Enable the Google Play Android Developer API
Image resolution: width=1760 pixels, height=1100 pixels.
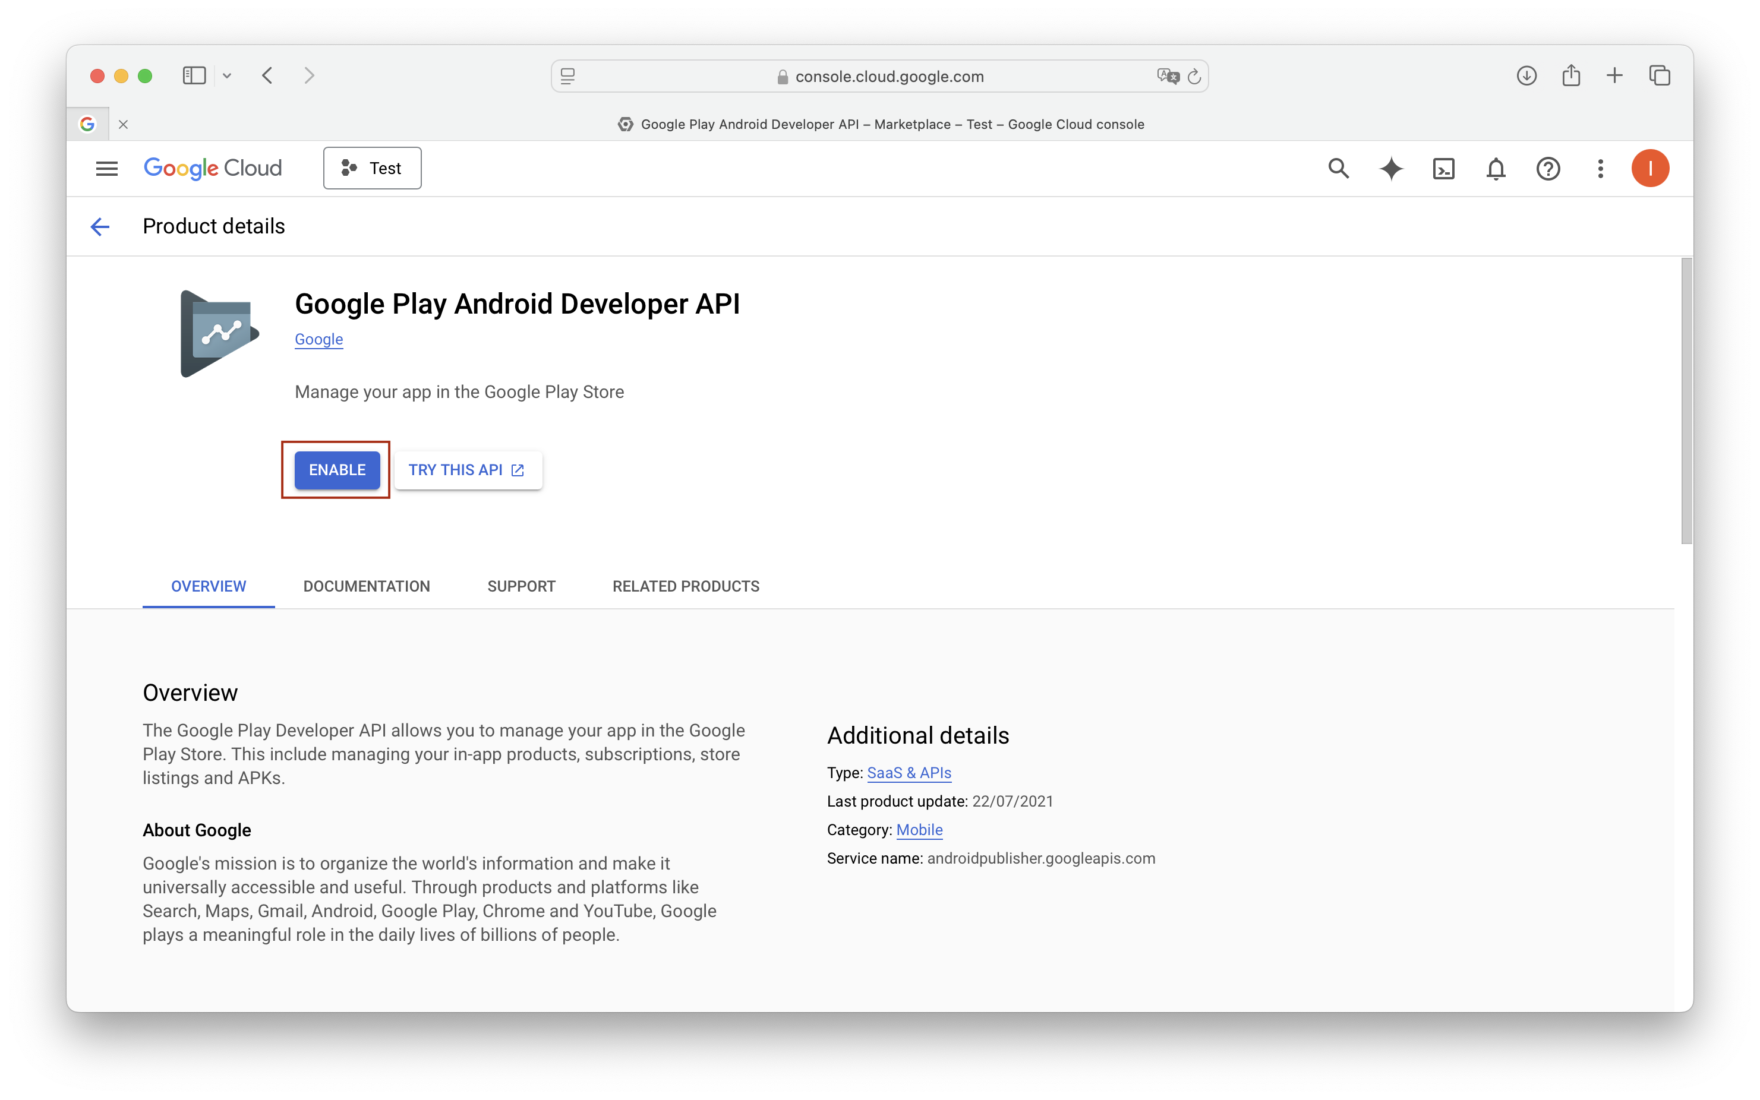336,470
